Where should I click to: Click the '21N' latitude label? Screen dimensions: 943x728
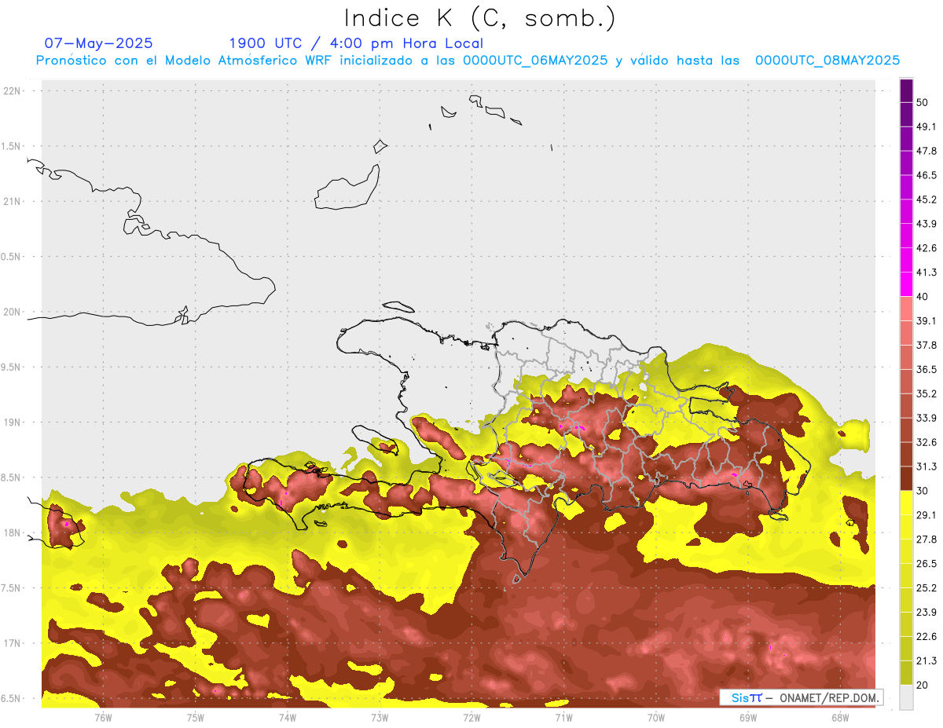click(x=11, y=201)
